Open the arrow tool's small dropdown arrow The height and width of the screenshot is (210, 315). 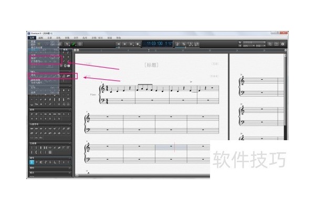(x=69, y=46)
